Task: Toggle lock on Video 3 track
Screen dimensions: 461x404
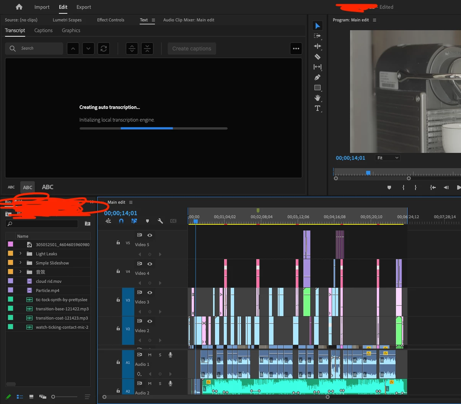Action: pos(118,300)
